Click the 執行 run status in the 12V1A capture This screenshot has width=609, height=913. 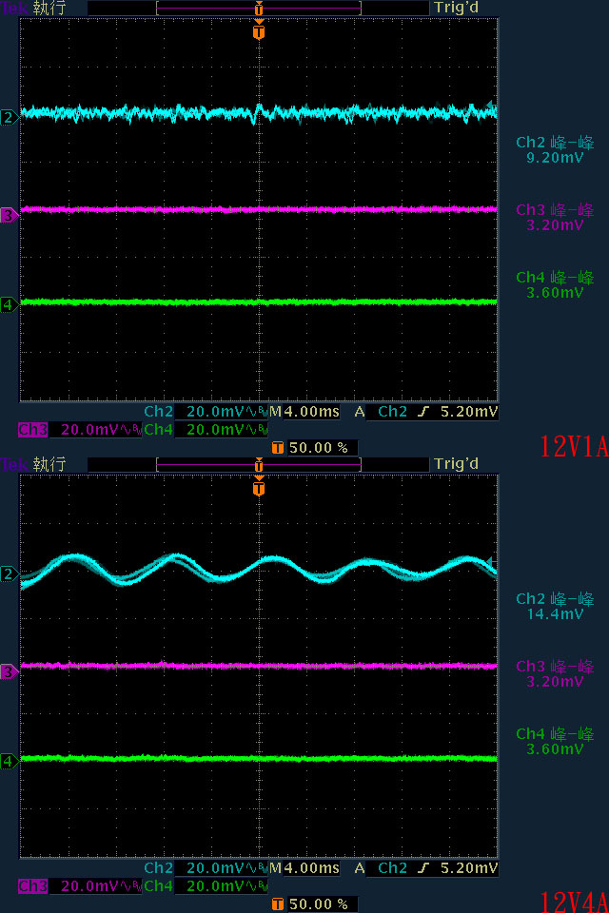(49, 8)
